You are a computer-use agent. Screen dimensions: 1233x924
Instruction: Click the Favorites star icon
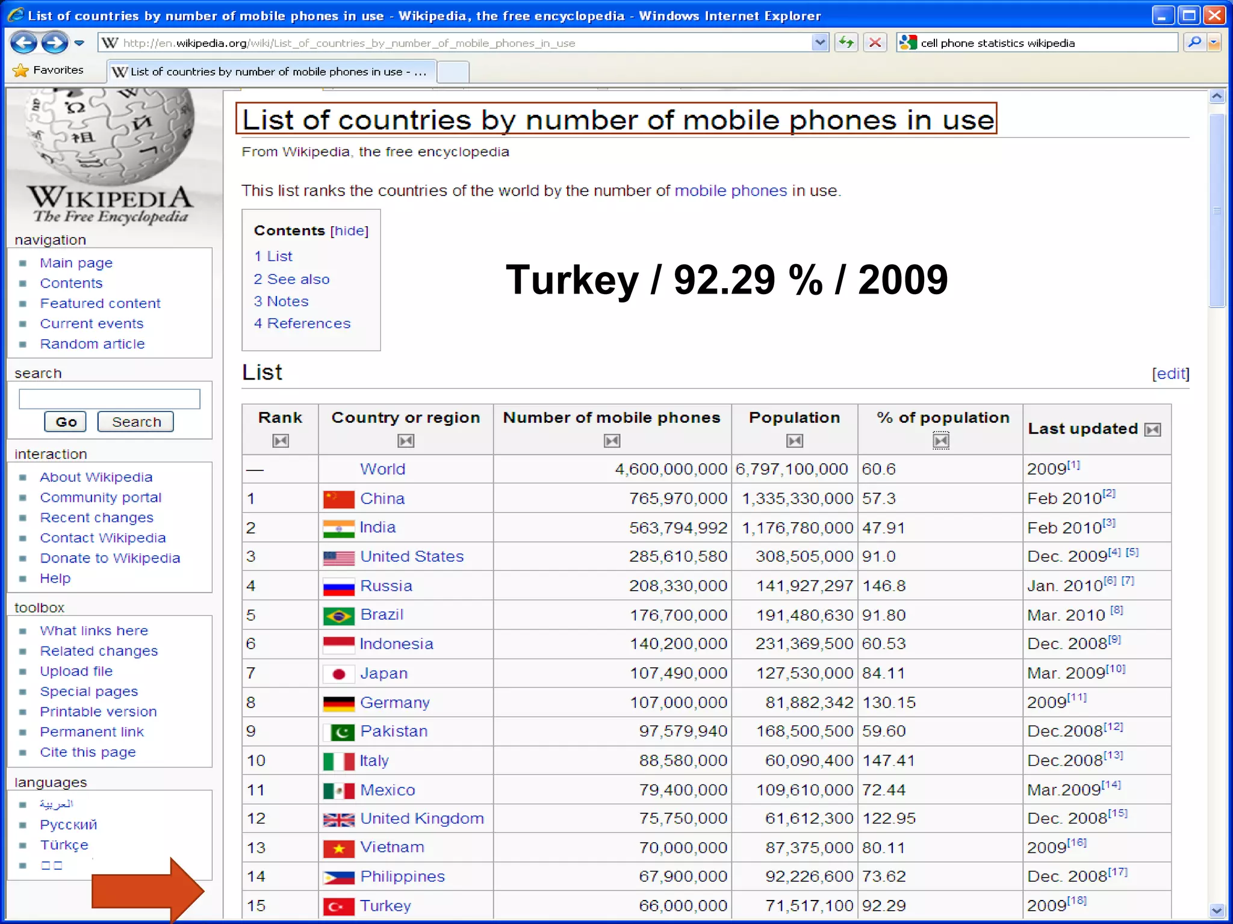coord(20,70)
